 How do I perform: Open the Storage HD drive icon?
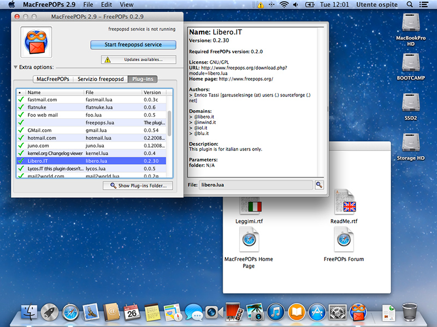point(411,143)
